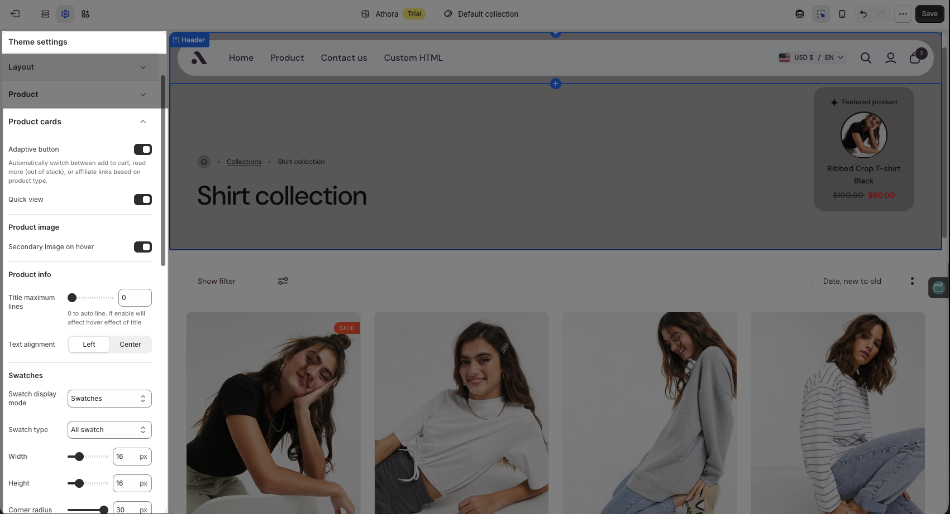Viewport: 950px width, 514px height.
Task: Click the exit editor icon
Action: coord(15,14)
